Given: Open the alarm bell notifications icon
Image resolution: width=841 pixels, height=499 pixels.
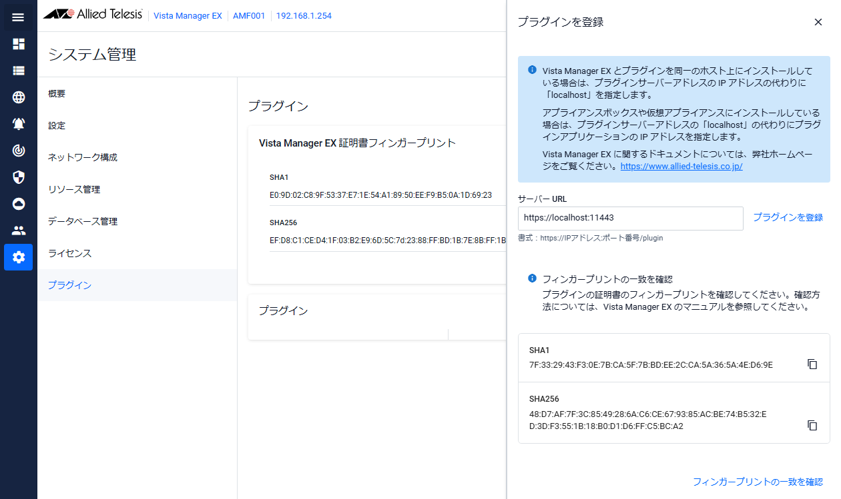Looking at the screenshot, I should [x=19, y=124].
